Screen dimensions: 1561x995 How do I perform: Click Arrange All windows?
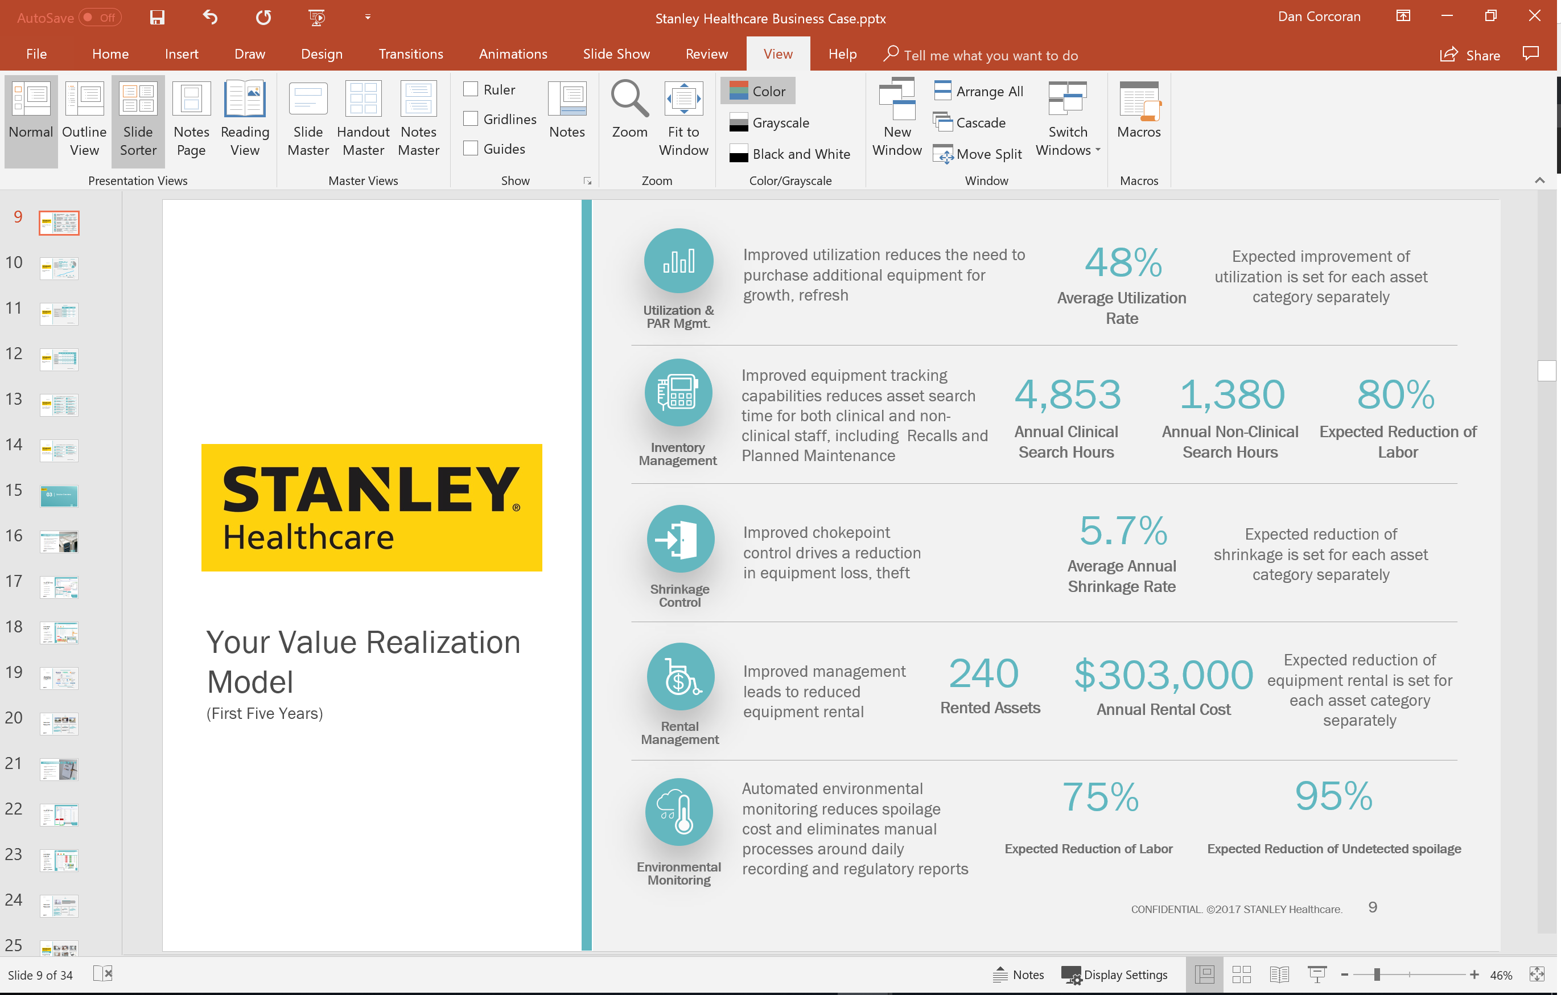pyautogui.click(x=979, y=92)
